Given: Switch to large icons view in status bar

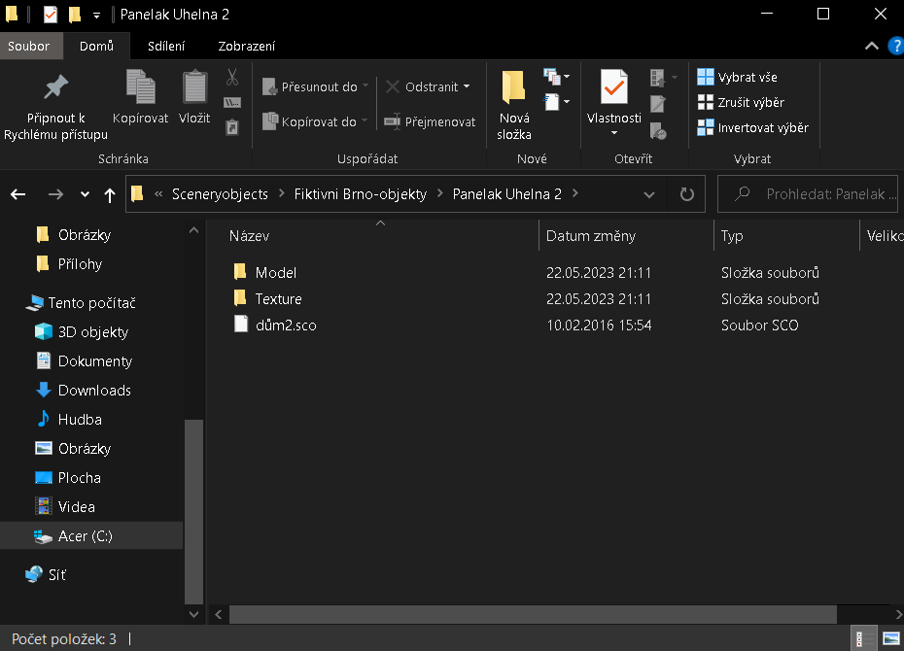Looking at the screenshot, I should tap(889, 638).
